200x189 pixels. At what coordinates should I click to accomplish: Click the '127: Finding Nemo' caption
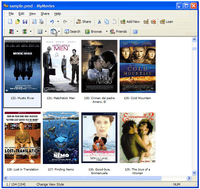[61, 169]
